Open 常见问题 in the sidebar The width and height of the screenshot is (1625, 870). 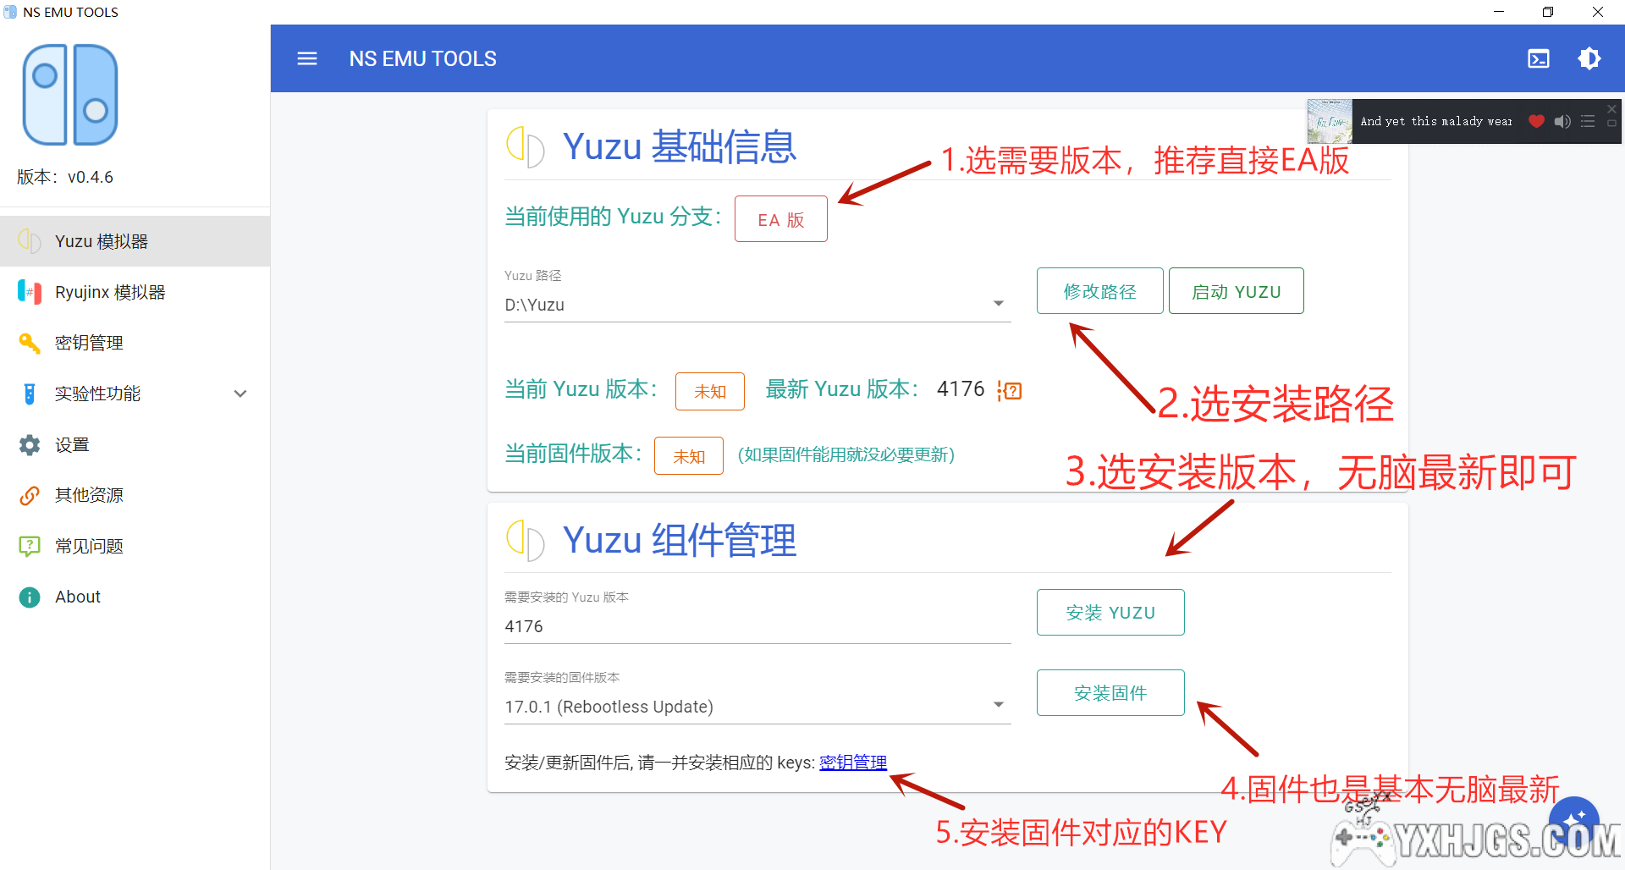(89, 546)
